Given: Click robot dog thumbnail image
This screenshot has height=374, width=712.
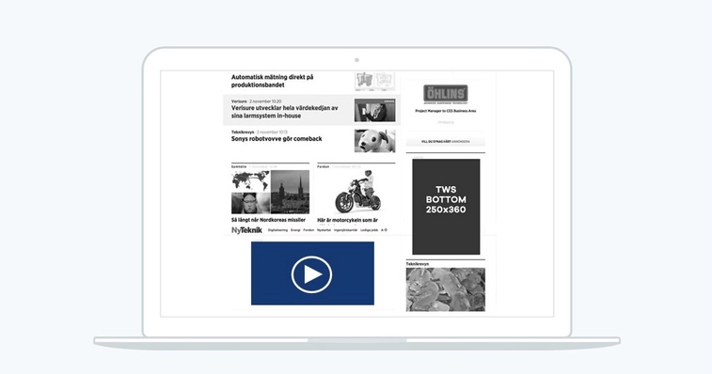Looking at the screenshot, I should (374, 141).
